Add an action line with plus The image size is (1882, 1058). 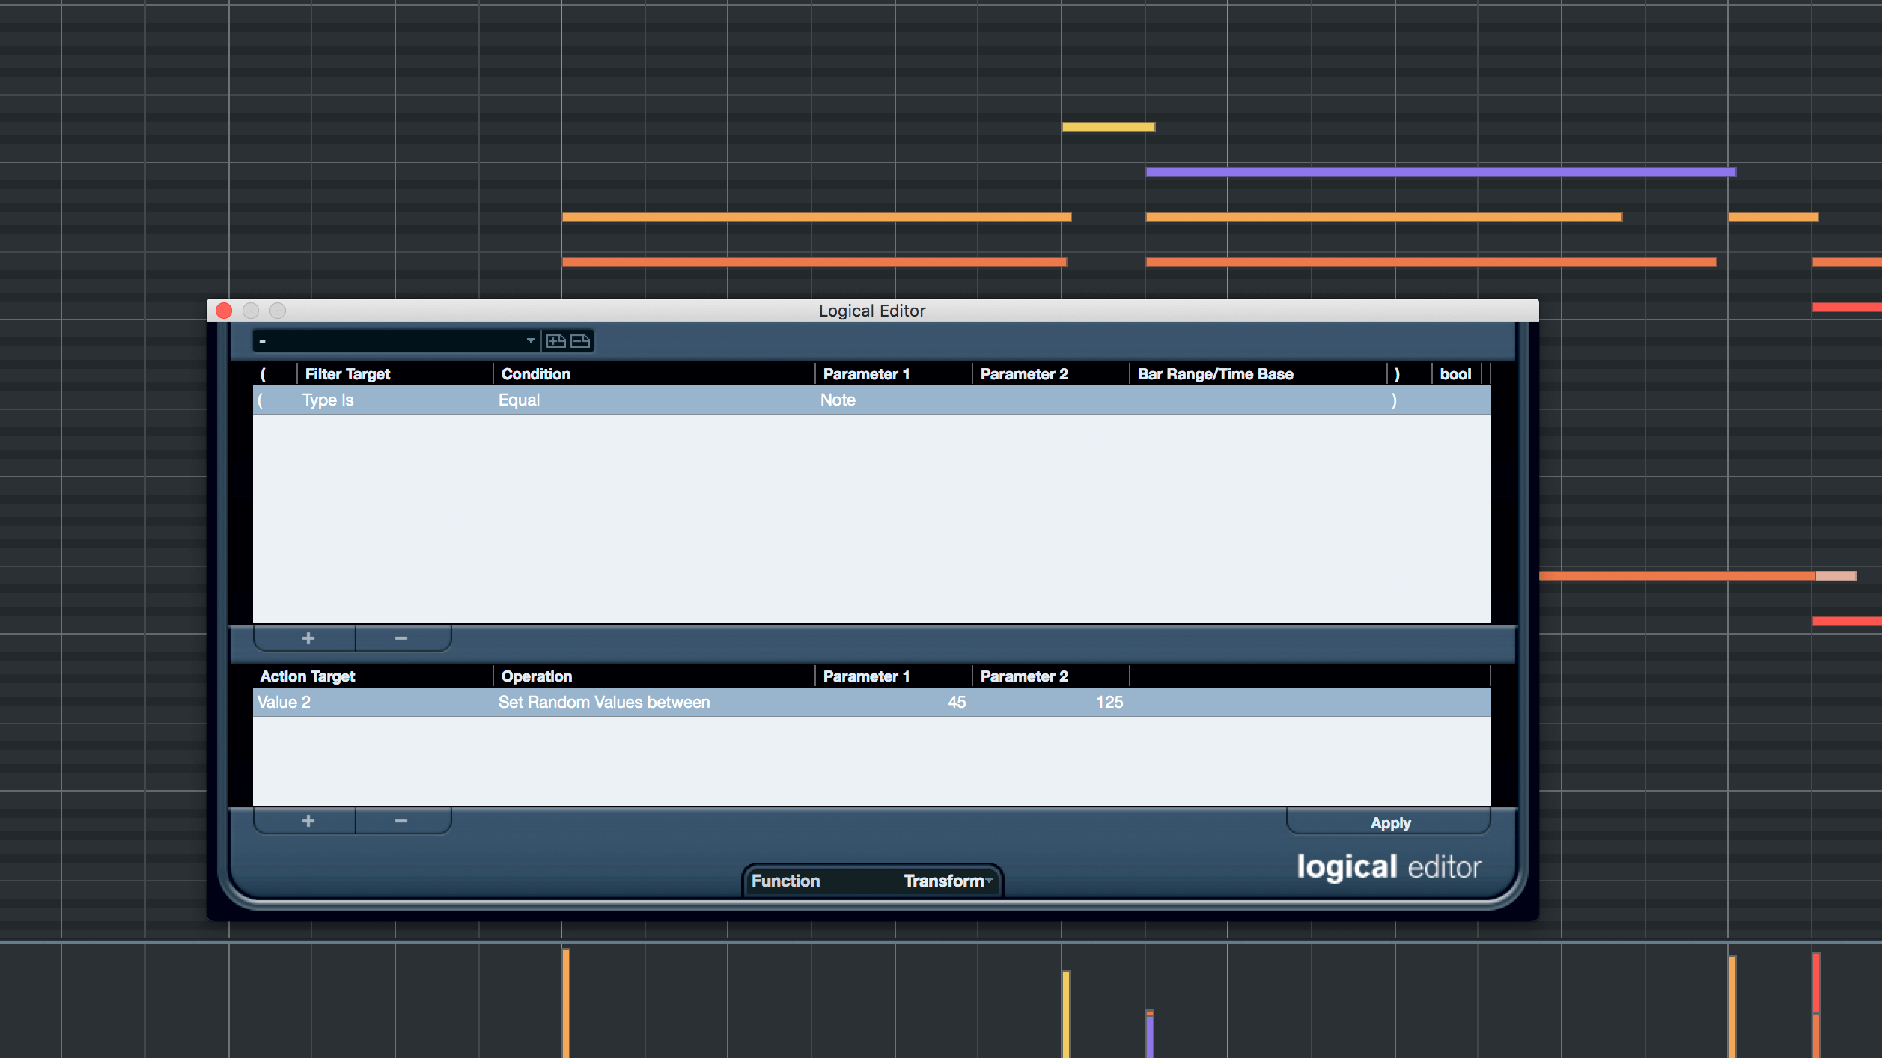pyautogui.click(x=308, y=821)
